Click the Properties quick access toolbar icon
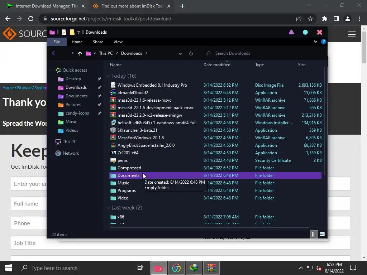Screen dimensions: 367x275 (64, 32)
